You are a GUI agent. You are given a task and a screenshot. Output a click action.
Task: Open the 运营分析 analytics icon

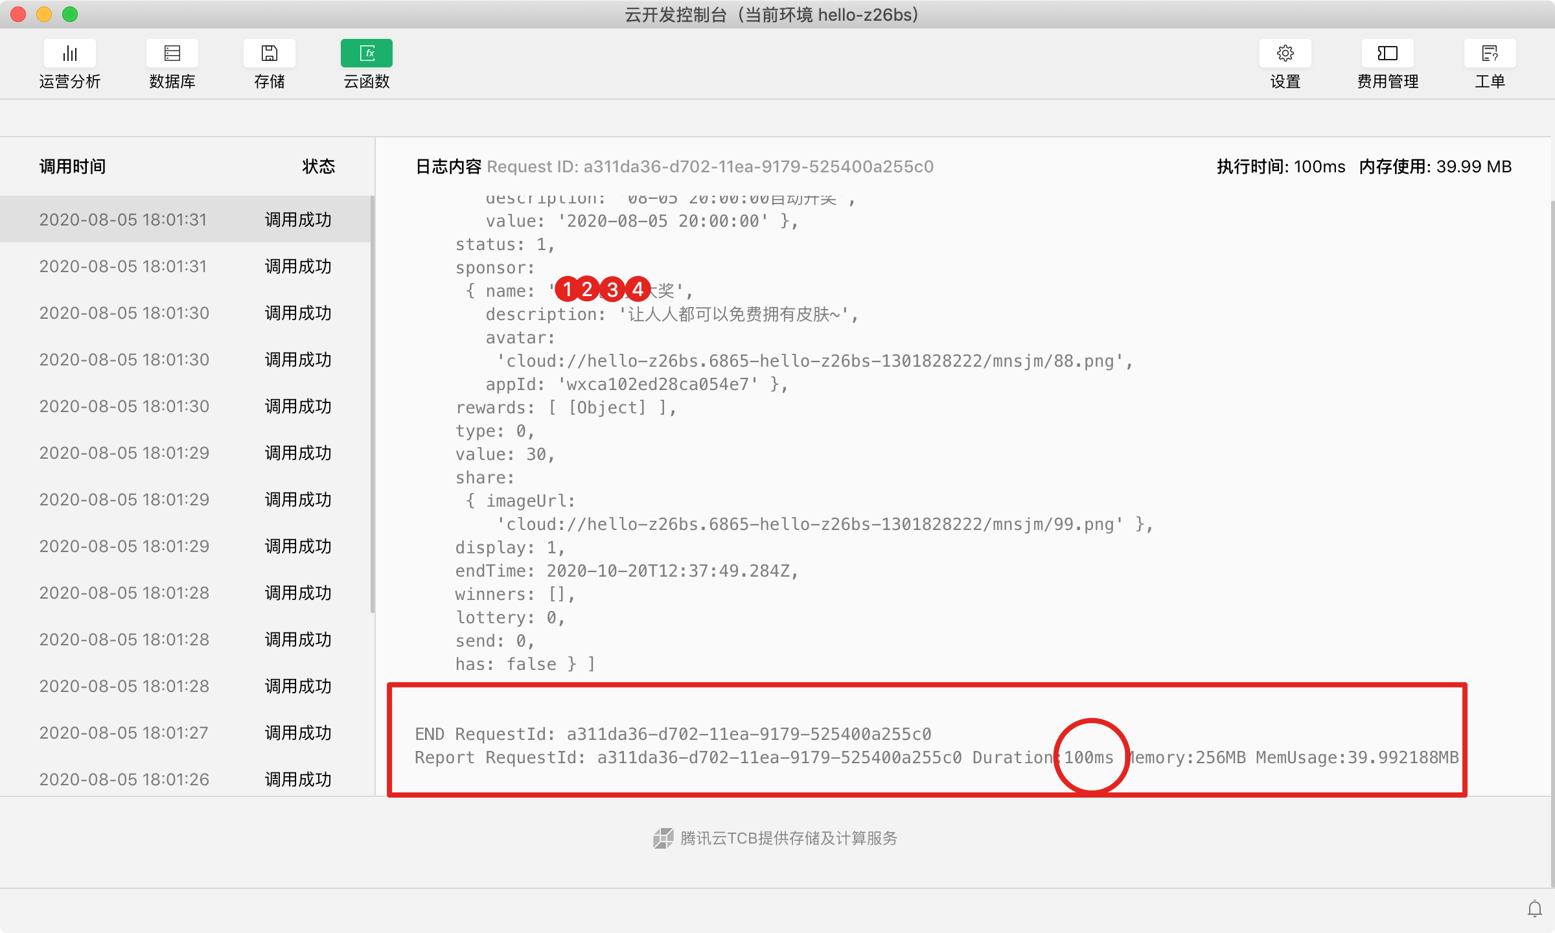70,54
